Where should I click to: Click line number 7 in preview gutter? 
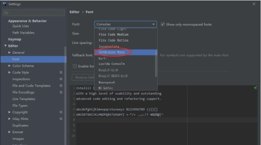point(74,120)
